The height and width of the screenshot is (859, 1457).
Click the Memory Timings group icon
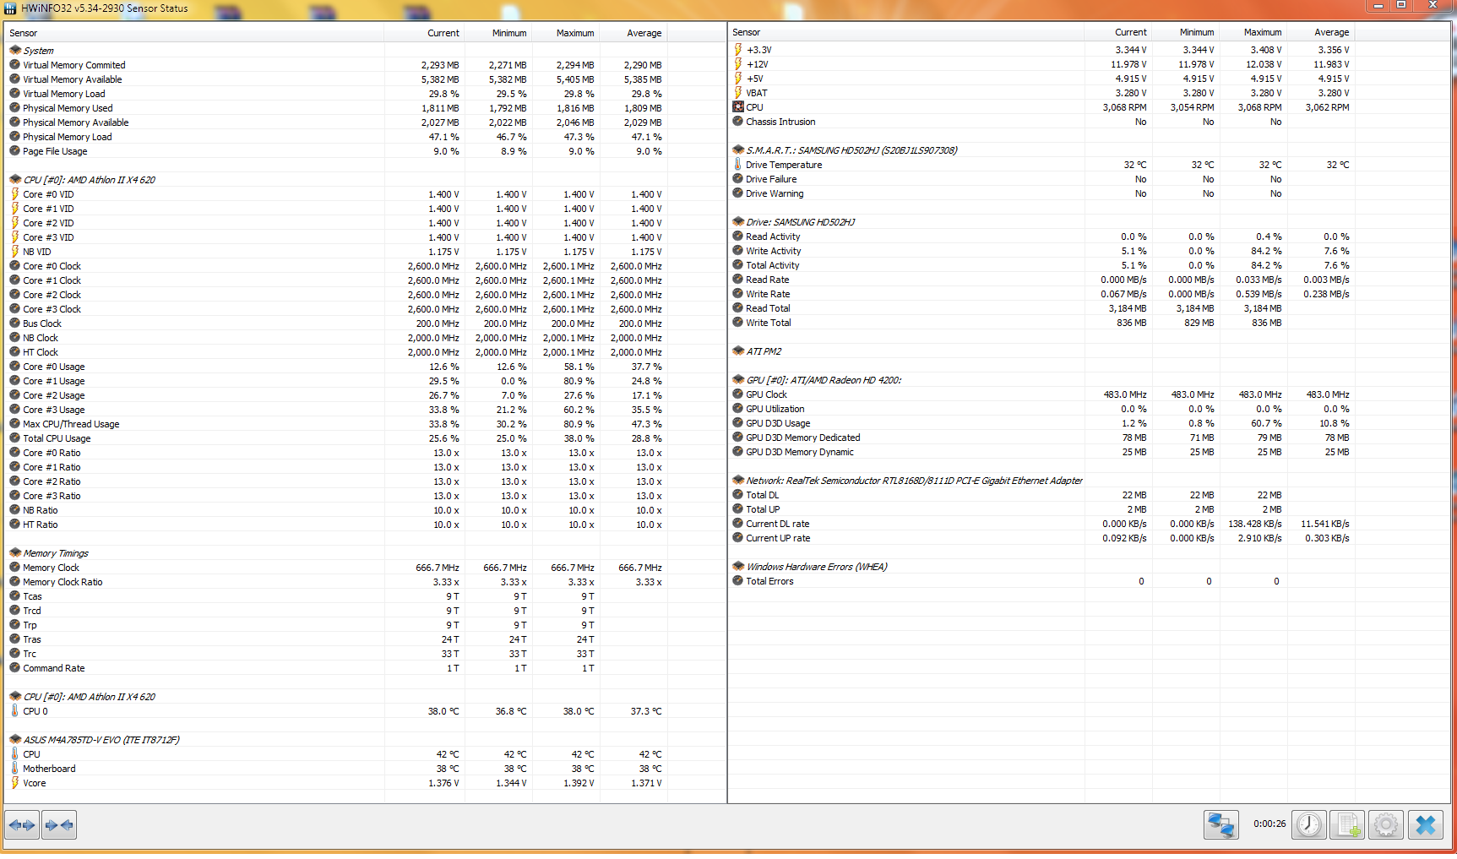(15, 553)
